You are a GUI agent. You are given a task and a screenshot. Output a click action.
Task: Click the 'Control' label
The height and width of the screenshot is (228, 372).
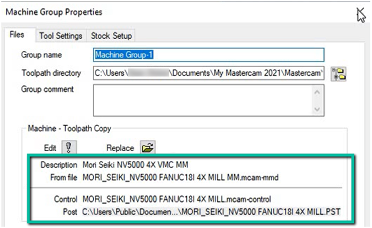tap(66, 199)
